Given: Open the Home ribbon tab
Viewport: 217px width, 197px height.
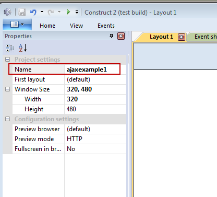Looking at the screenshot, I should click(x=47, y=26).
